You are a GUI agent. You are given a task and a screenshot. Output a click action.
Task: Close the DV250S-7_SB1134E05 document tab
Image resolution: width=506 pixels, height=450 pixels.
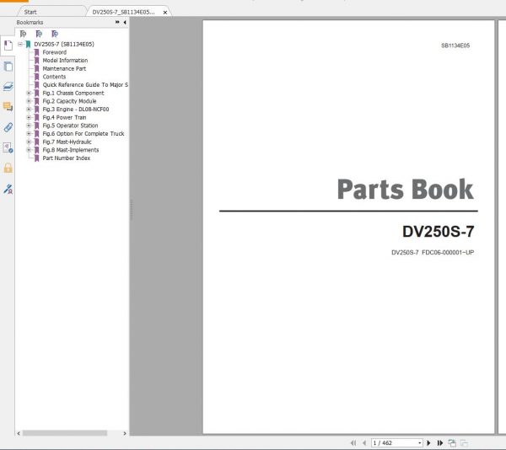point(165,13)
